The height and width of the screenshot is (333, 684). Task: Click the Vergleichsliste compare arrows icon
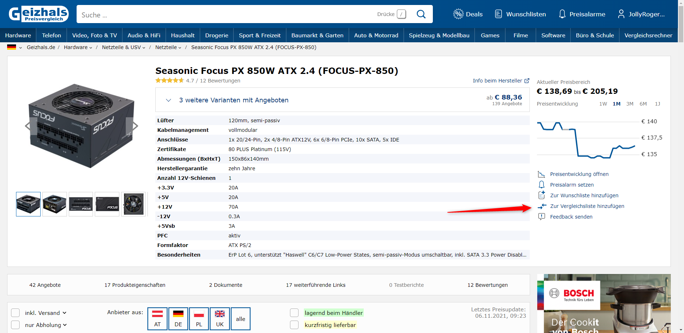(541, 206)
